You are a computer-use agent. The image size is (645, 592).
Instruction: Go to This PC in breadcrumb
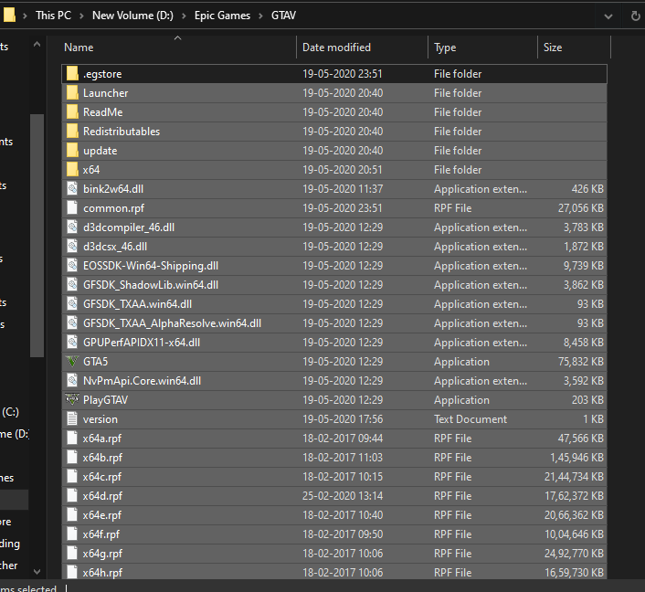pyautogui.click(x=54, y=16)
